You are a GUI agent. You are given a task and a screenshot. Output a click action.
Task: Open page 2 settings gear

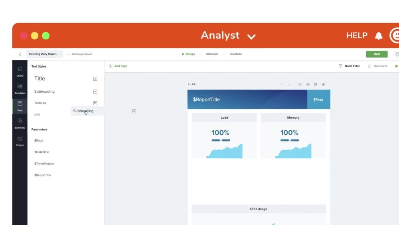[x=308, y=84]
